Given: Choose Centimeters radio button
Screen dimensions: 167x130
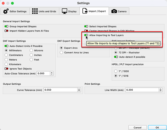Looking at the screenshot, I should pyautogui.click(x=6, y=55).
